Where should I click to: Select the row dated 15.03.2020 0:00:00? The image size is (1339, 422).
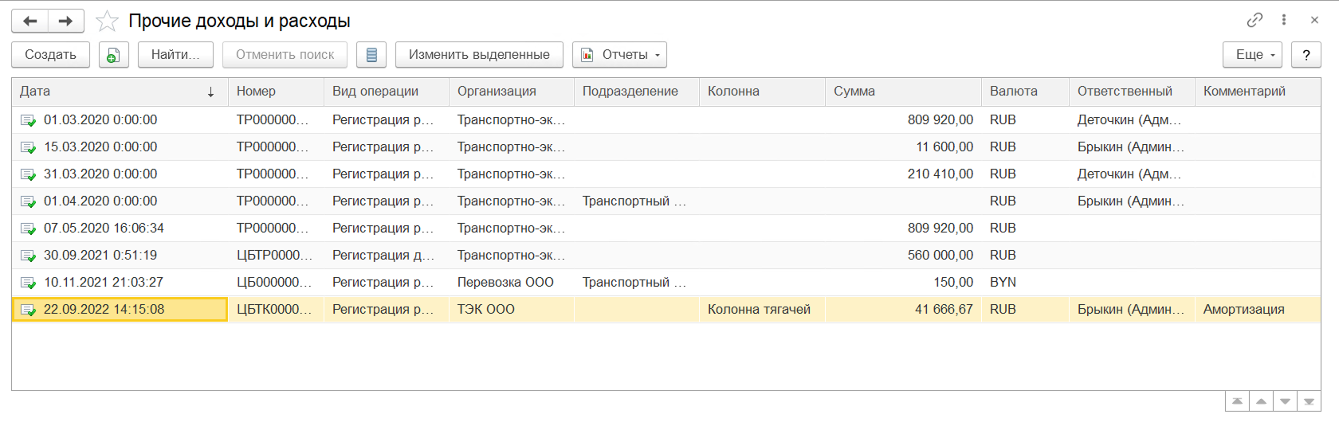[666, 147]
